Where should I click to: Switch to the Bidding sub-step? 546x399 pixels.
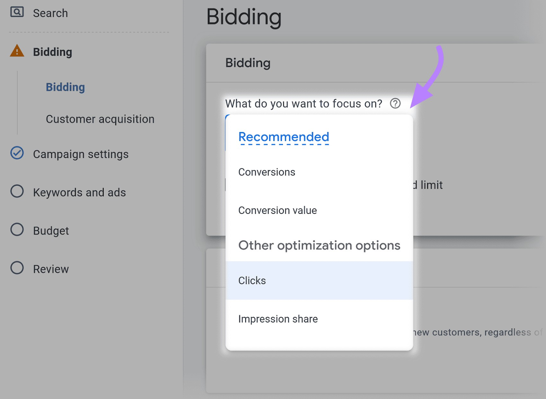pos(65,87)
